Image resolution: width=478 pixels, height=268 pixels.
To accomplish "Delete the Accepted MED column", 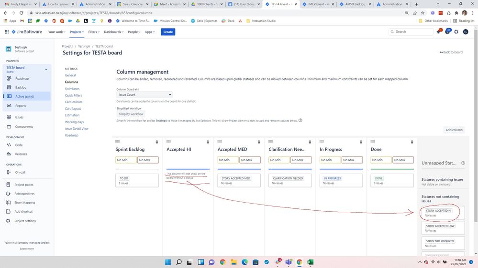I will [259, 142].
